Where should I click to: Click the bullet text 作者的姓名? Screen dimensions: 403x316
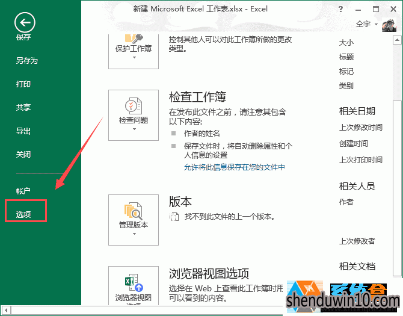pyautogui.click(x=202, y=134)
